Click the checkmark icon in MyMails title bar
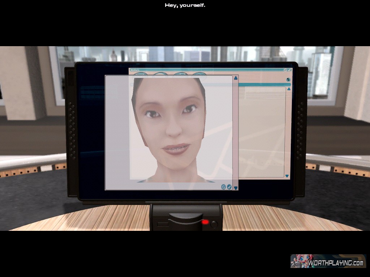Image resolution: width=370 pixels, height=277 pixels. [x=289, y=70]
